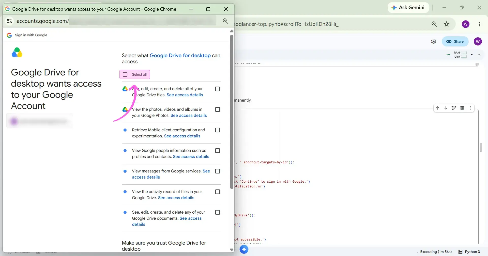Tick the Select all checkbox

pyautogui.click(x=125, y=74)
